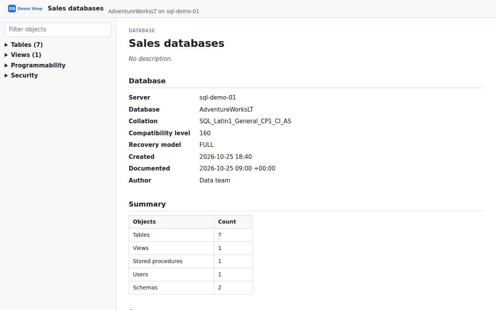
Task: Click the 'Schemas' summary row
Action: coord(191,288)
